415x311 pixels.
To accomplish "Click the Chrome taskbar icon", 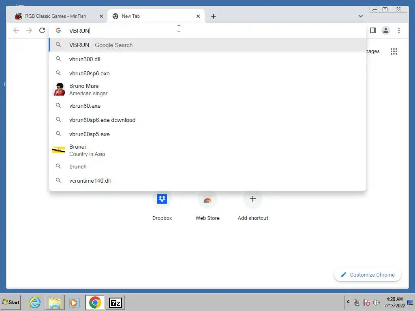I will tap(95, 302).
